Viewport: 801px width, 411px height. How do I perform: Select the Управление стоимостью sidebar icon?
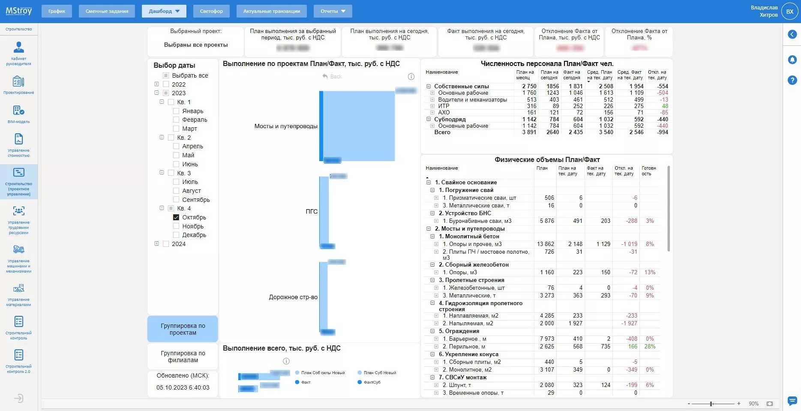click(18, 139)
